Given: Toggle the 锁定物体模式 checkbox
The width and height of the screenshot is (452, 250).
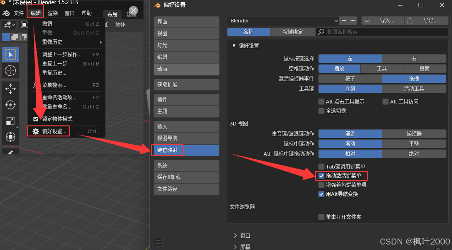Looking at the screenshot, I should tap(36, 119).
